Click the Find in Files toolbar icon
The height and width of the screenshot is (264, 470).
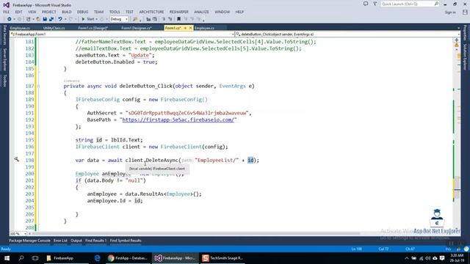click(135, 19)
